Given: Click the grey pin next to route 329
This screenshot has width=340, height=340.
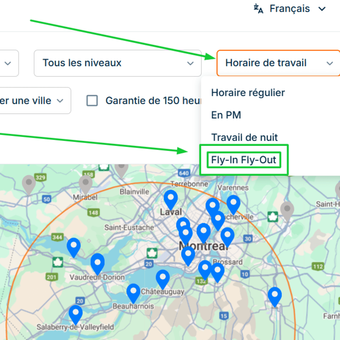Looking at the screenshot, I should click(x=29, y=185).
